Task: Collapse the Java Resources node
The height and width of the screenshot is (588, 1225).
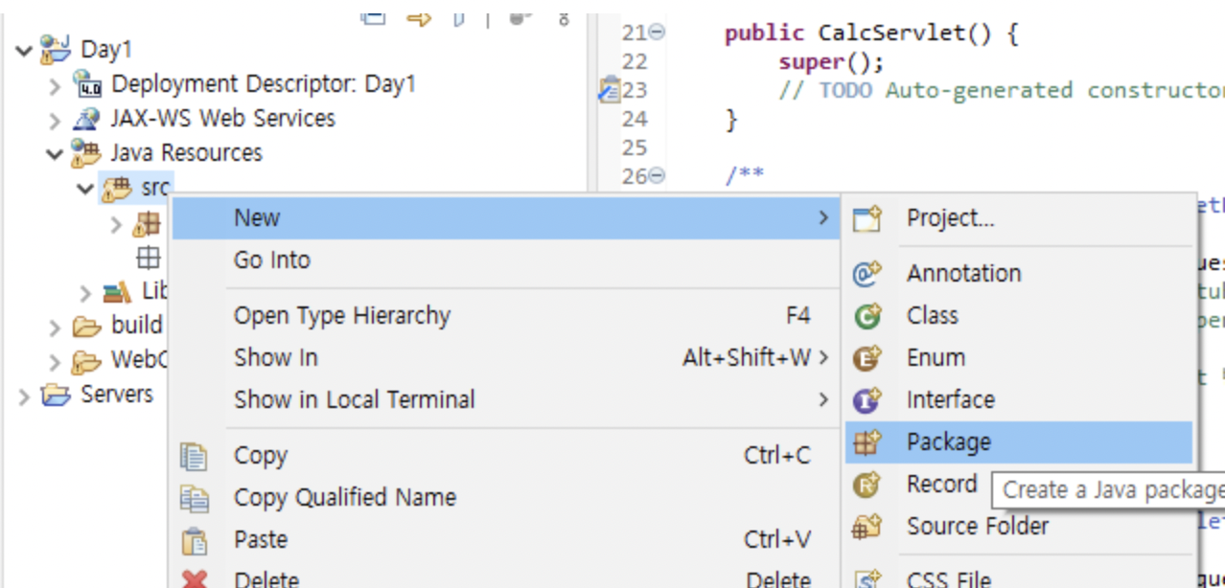Action: click(55, 154)
